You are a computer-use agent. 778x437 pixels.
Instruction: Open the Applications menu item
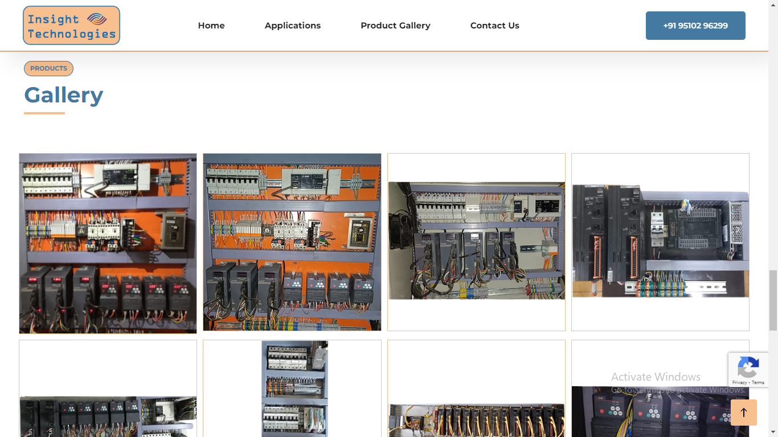[x=293, y=26]
